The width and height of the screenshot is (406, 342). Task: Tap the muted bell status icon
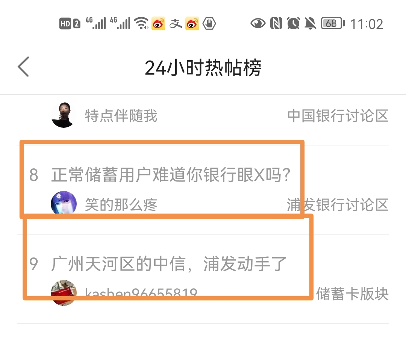point(310,24)
